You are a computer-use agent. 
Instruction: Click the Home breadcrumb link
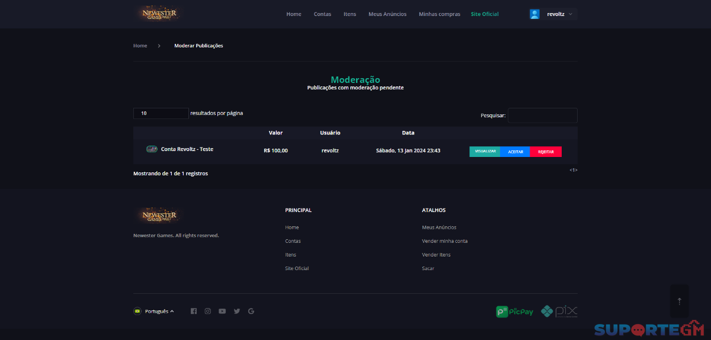(140, 46)
